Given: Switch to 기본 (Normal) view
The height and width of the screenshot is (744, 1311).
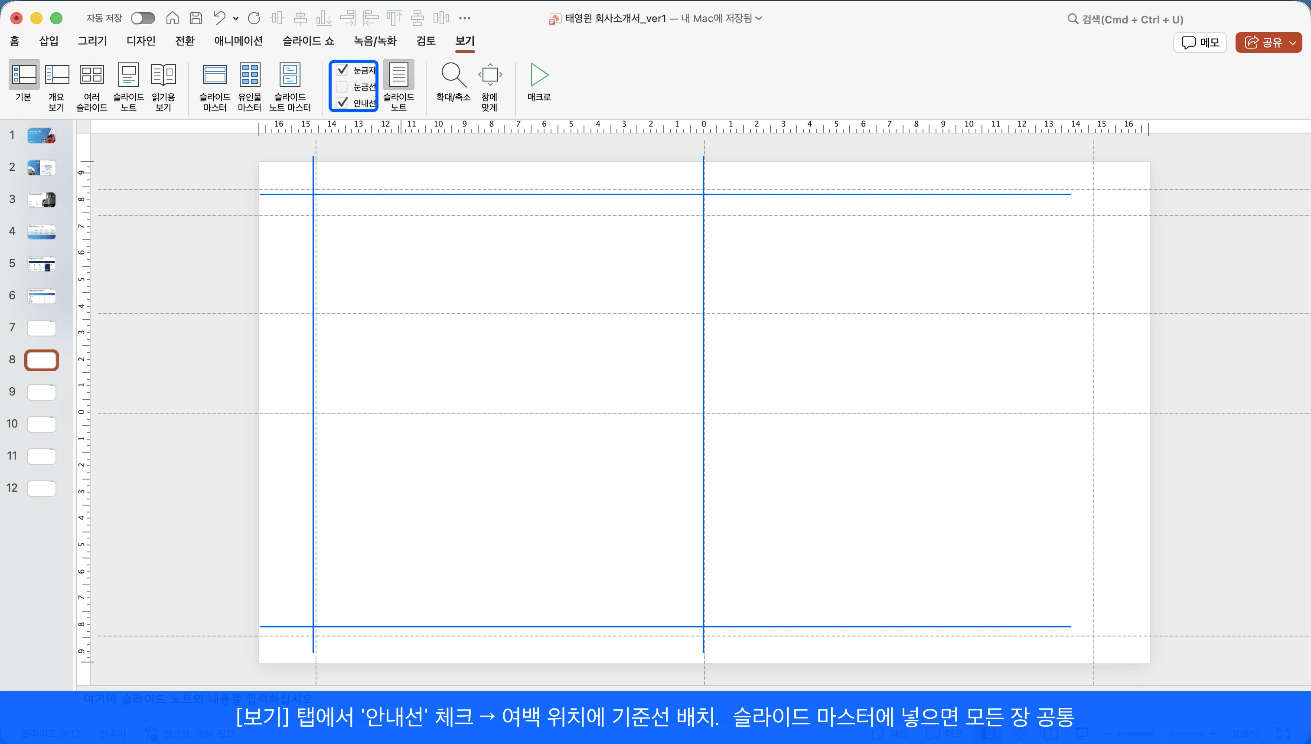Looking at the screenshot, I should 23,82.
